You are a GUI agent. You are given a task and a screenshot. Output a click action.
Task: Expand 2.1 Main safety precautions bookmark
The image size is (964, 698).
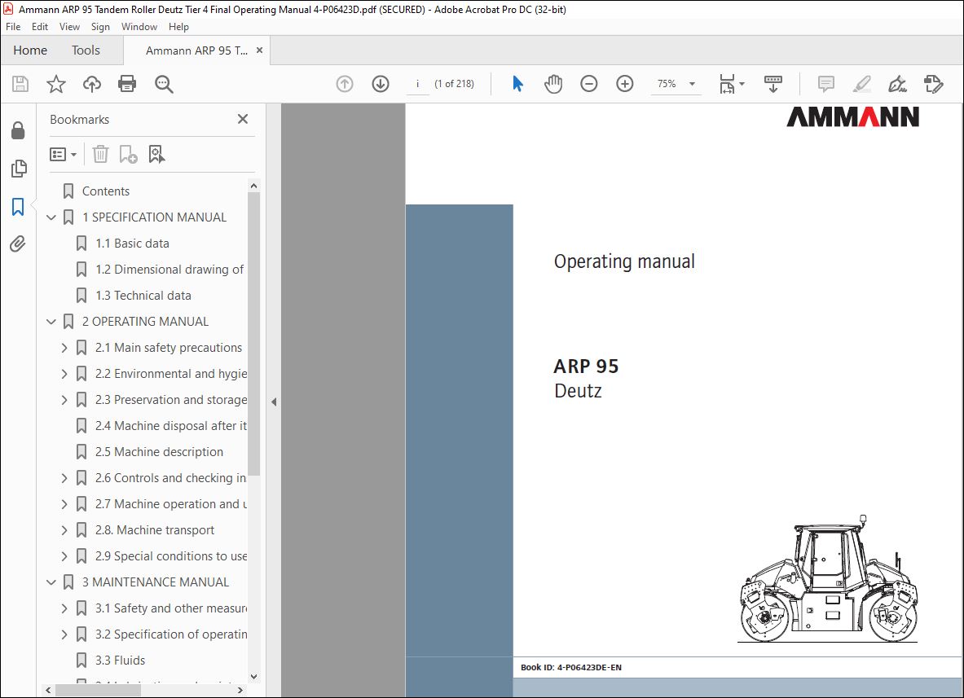point(64,348)
